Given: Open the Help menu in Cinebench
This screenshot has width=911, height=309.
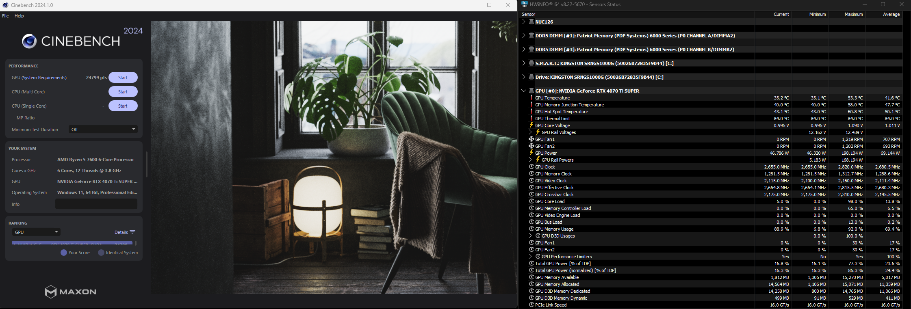Looking at the screenshot, I should [19, 16].
